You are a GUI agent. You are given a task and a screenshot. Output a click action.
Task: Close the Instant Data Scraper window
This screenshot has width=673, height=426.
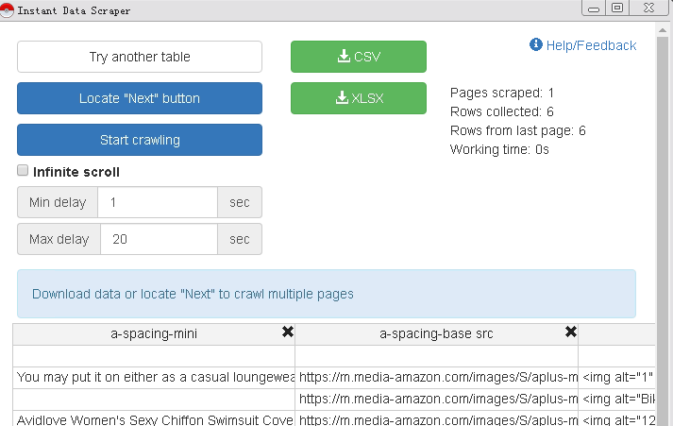coord(649,8)
